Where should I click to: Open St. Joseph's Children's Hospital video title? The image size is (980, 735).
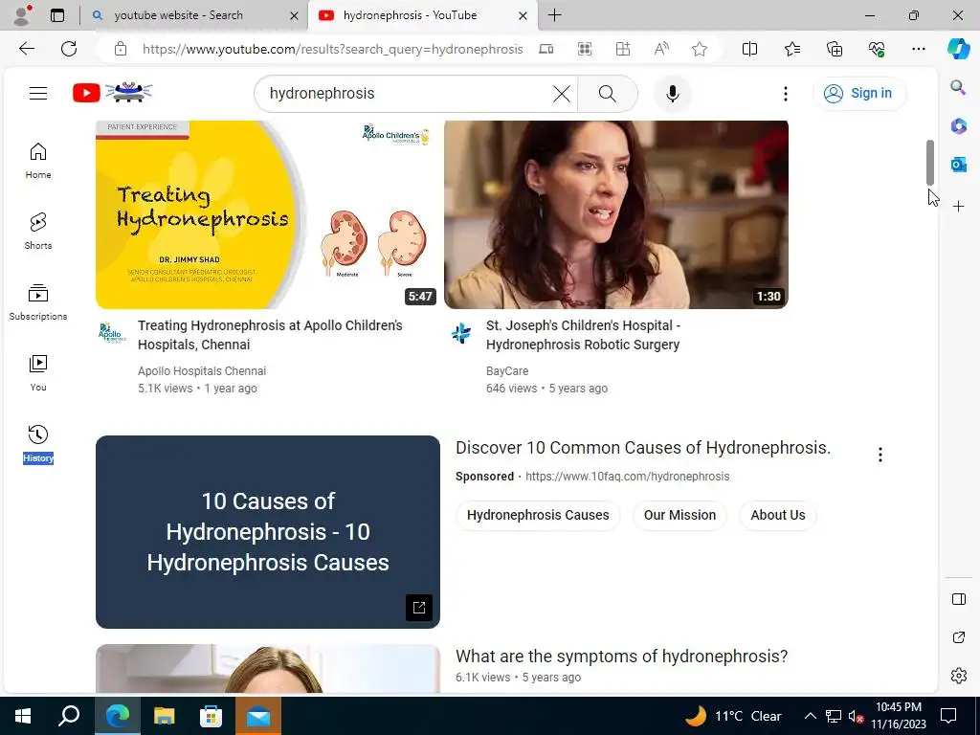pos(583,335)
